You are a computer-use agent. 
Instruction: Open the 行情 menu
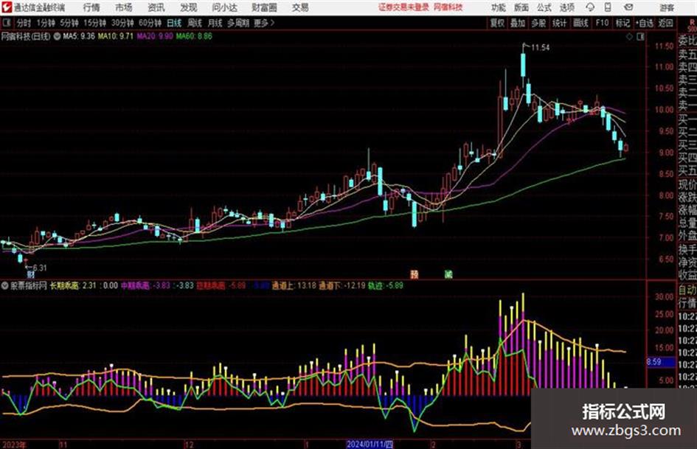[91, 7]
